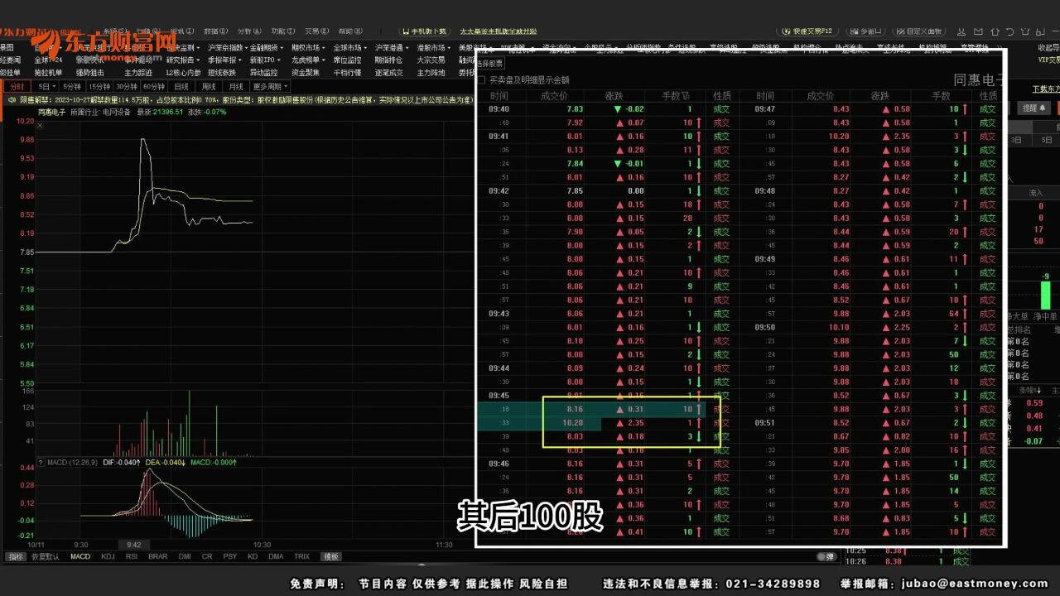This screenshot has height=596, width=1060.
Task: Expand the 港股市场 dropdown
Action: tap(435, 48)
